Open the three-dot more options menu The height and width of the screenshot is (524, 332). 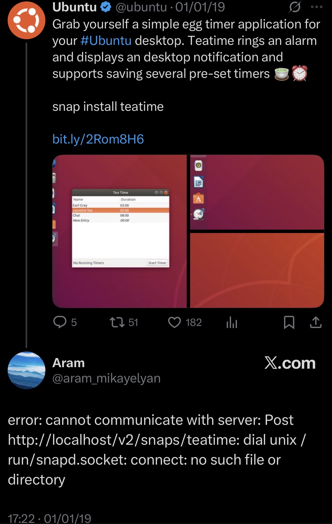(317, 7)
